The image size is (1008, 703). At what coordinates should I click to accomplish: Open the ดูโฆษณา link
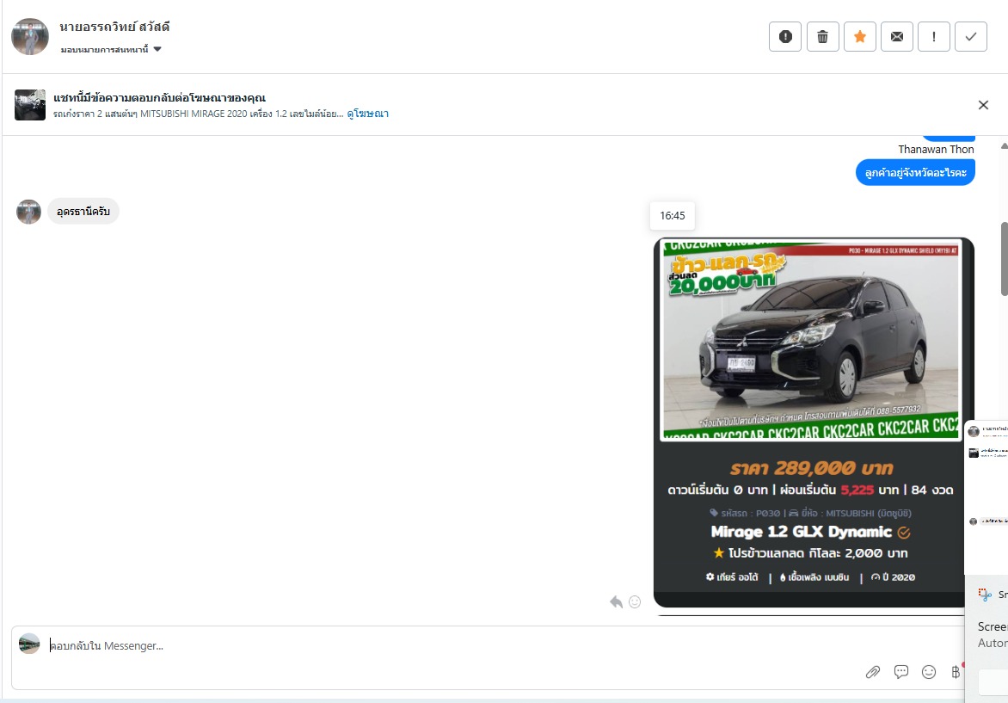(x=368, y=114)
